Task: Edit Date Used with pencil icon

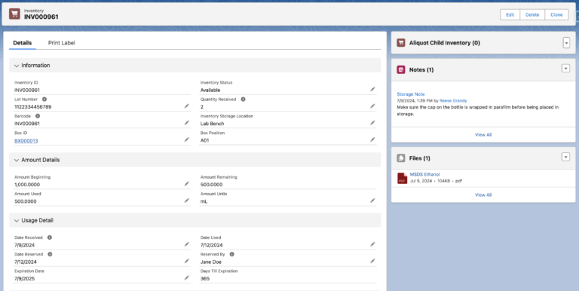Action: click(x=372, y=244)
